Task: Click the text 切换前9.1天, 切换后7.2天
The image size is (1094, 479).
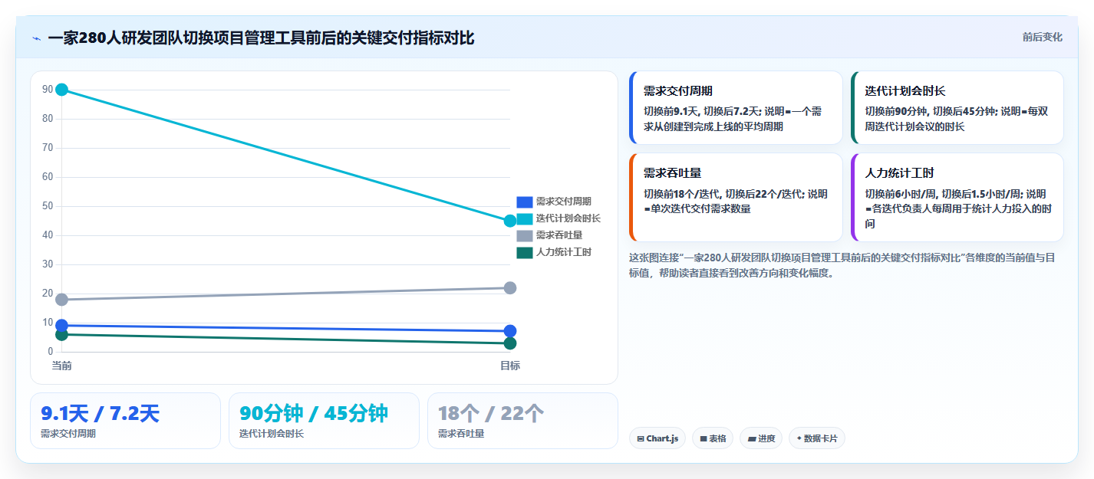Action: [703, 112]
